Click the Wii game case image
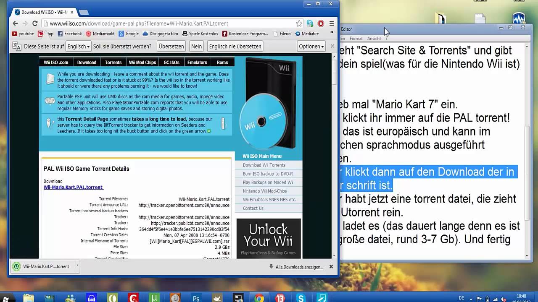Viewport: 538px width, 302px height. pos(269,104)
